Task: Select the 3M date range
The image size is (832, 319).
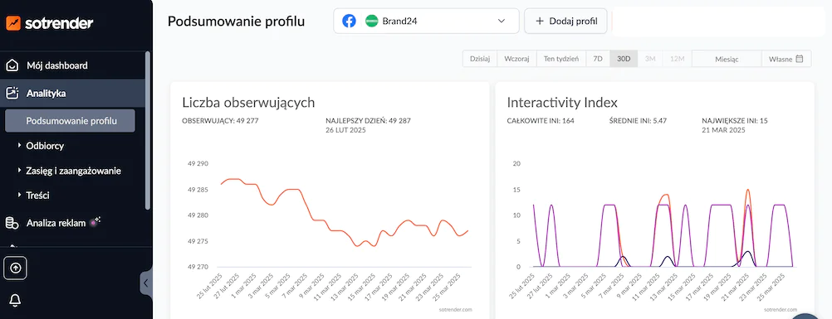Action: coord(650,59)
